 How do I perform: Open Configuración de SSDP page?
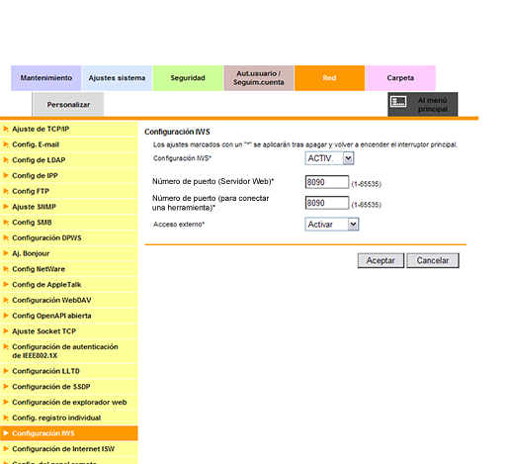coord(69,387)
